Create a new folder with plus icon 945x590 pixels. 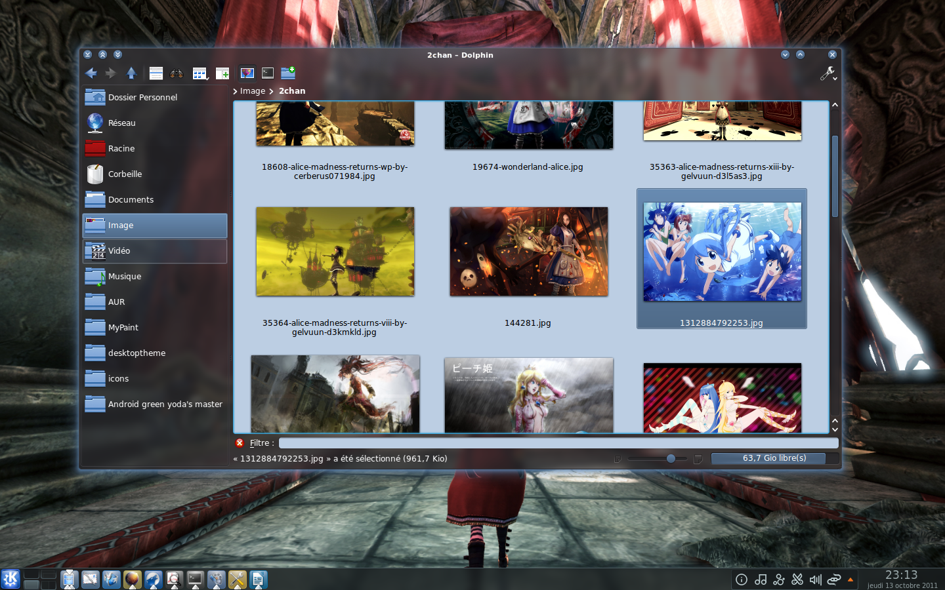(x=288, y=73)
